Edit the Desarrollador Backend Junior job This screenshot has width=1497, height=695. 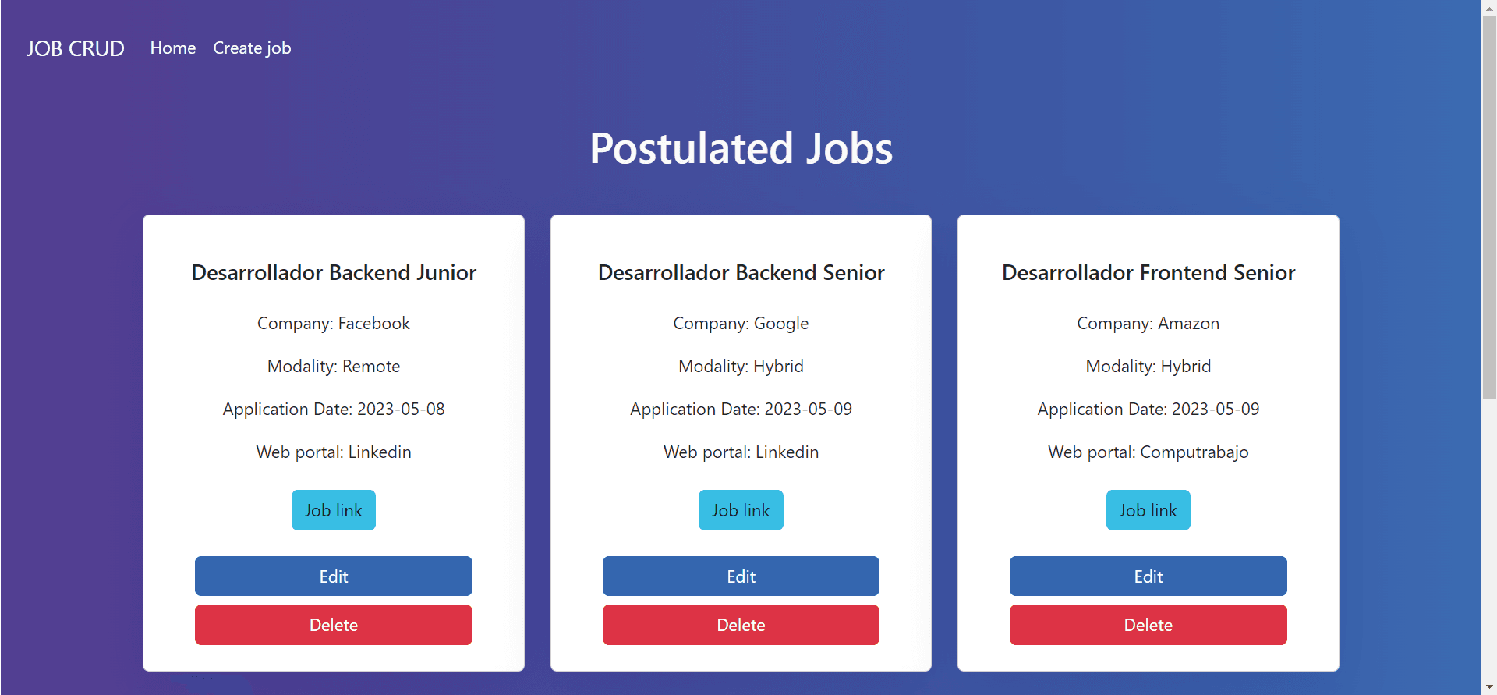click(334, 576)
